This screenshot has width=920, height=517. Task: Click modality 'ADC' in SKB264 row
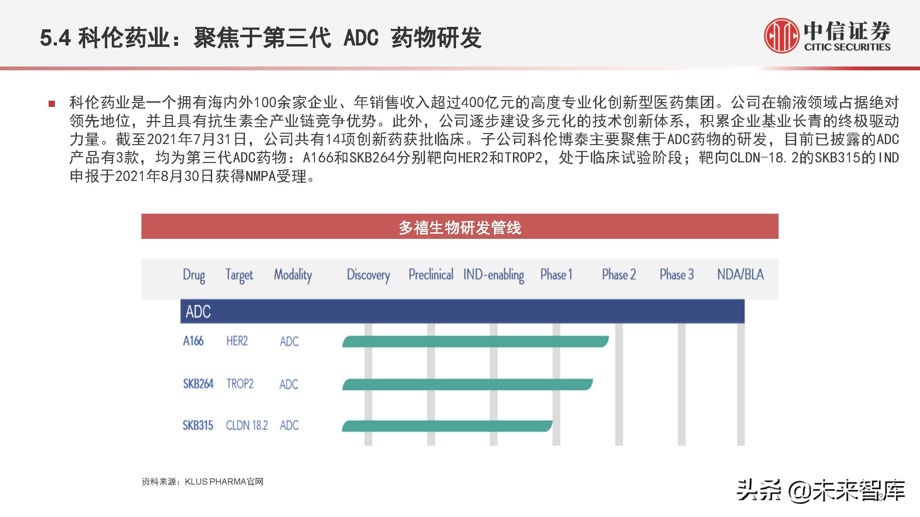289,384
